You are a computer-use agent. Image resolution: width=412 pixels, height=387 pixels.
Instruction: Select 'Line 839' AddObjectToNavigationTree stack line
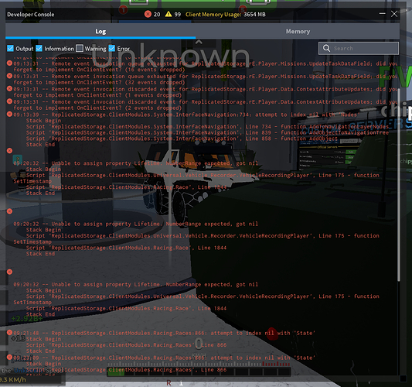click(x=207, y=132)
